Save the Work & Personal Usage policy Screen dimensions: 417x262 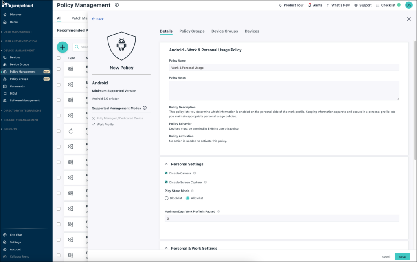[x=402, y=257]
